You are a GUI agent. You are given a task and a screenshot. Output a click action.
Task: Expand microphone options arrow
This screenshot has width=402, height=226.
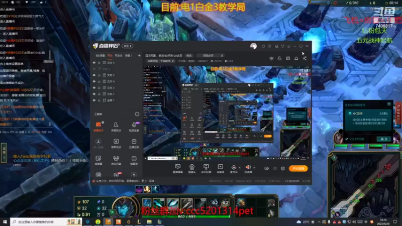tap(240, 168)
